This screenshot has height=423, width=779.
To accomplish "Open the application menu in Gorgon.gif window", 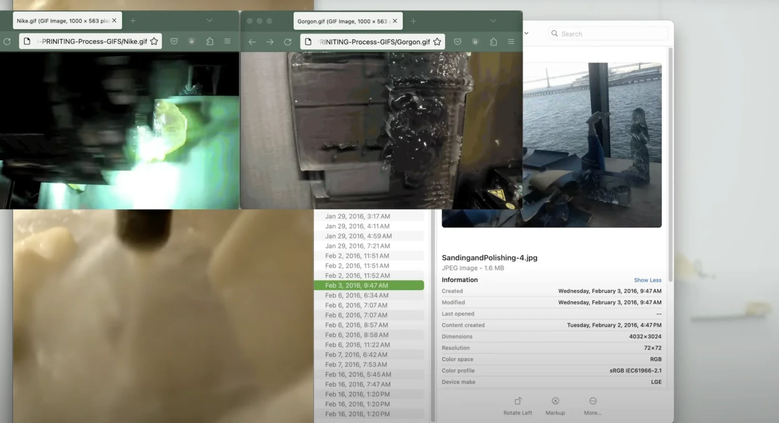I will [511, 42].
